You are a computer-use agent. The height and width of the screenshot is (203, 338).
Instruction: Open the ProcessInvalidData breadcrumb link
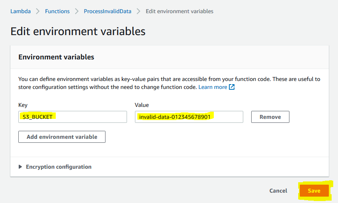tap(107, 11)
